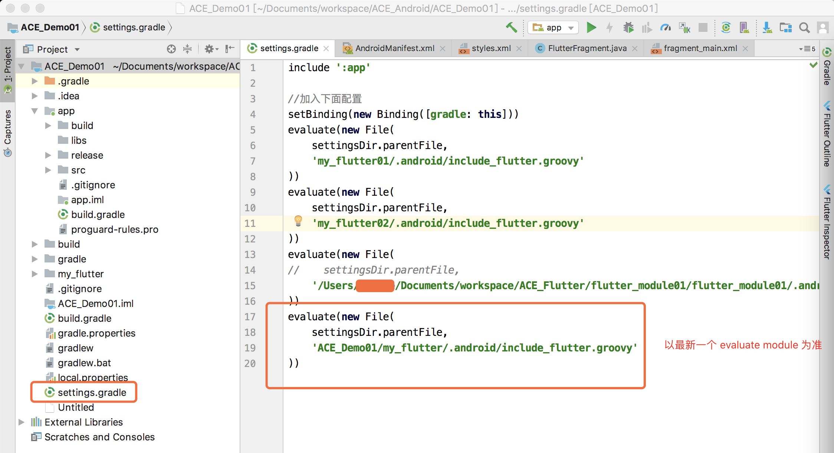The height and width of the screenshot is (453, 834).
Task: Start debugging with the Debug bug icon
Action: pos(628,27)
